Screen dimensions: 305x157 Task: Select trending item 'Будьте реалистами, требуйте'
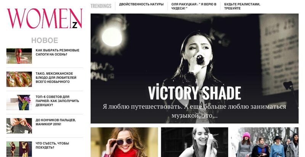click(x=242, y=6)
